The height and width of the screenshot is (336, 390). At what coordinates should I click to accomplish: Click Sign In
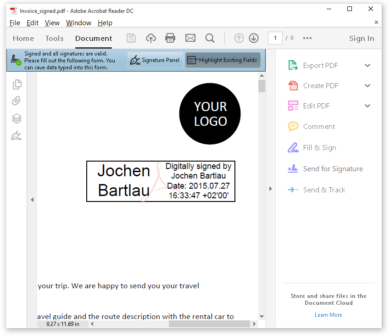362,39
